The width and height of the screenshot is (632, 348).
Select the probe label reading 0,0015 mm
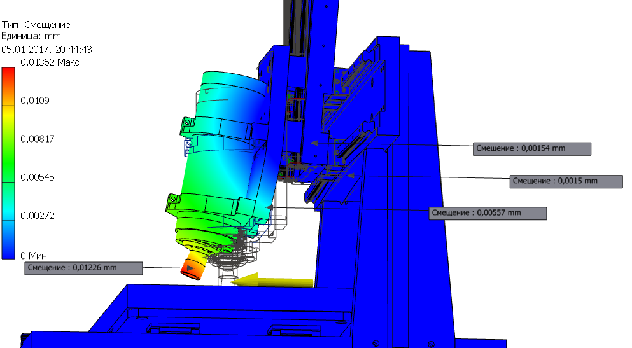pyautogui.click(x=566, y=181)
